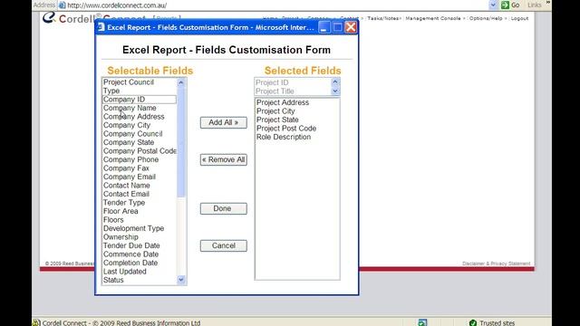
Task: Click up arrow of Project ID list
Action: tap(334, 82)
